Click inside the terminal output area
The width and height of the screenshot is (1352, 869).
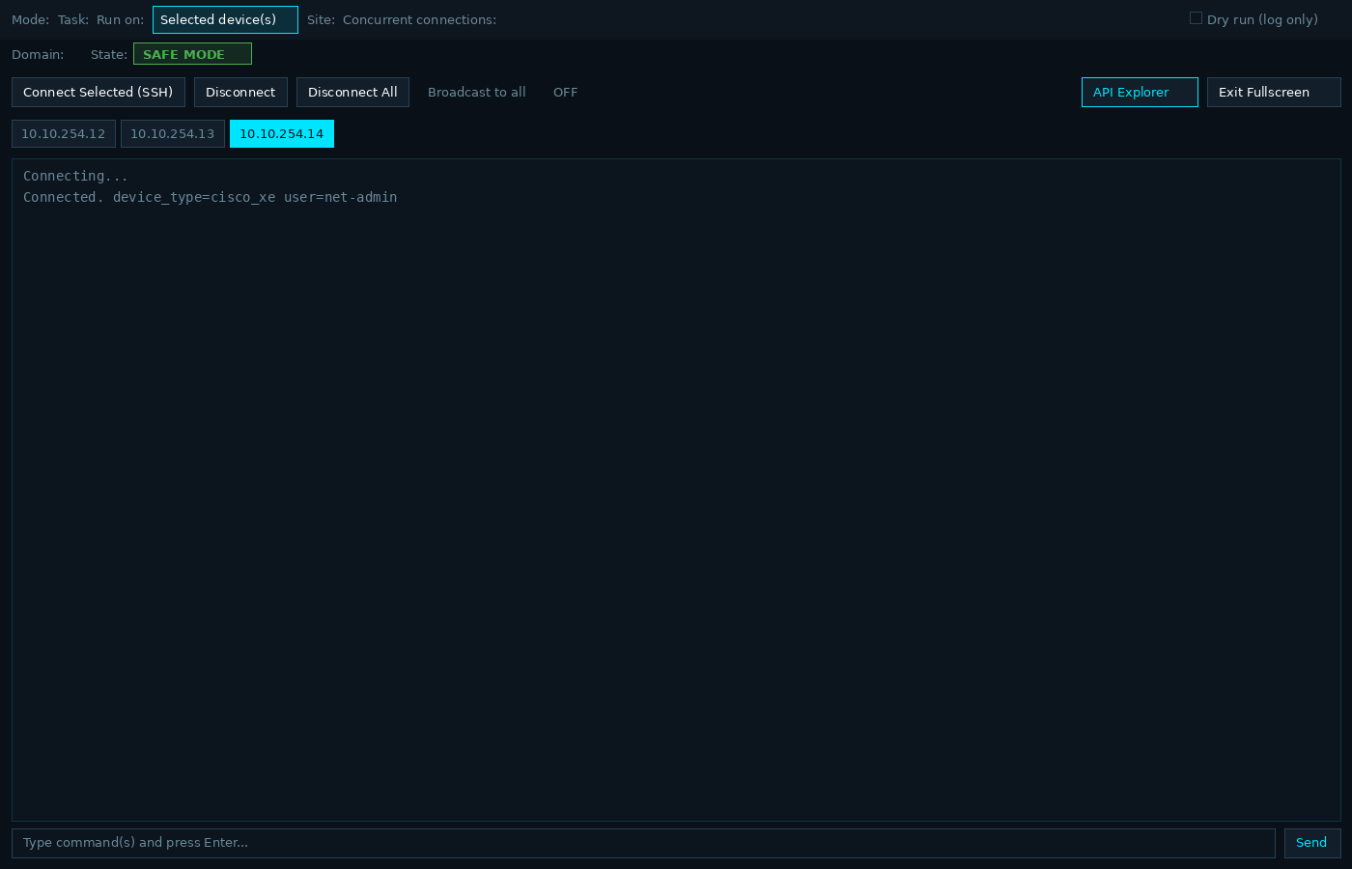click(x=676, y=483)
